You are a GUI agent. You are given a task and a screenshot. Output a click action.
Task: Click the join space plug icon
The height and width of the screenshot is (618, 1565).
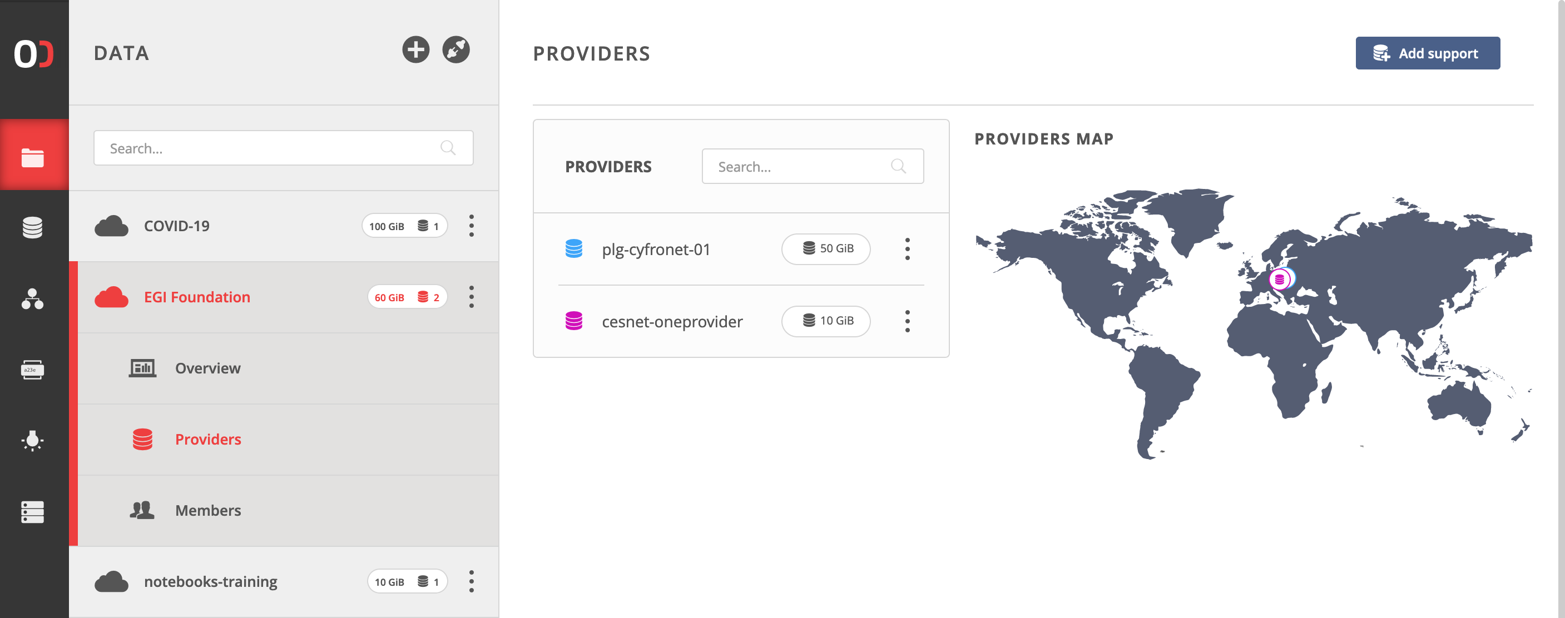pos(455,50)
